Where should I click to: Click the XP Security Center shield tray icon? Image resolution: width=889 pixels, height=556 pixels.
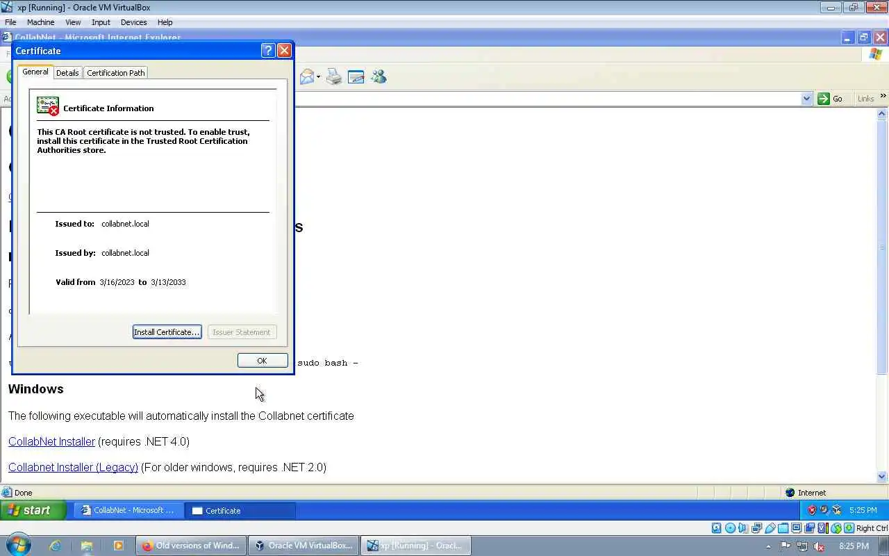pos(811,510)
